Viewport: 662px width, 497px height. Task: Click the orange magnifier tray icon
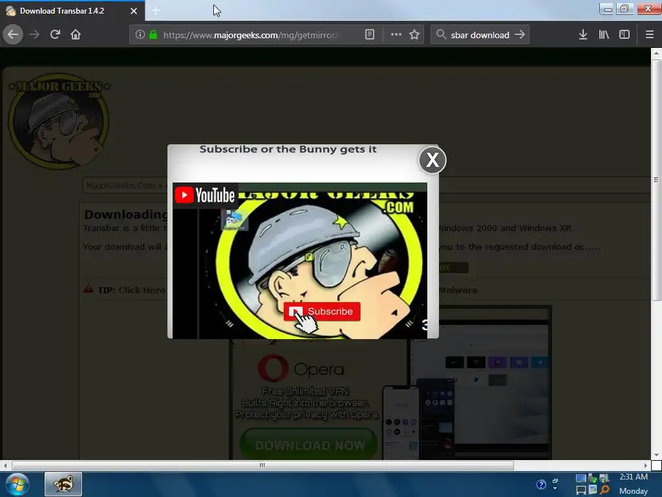(x=604, y=491)
